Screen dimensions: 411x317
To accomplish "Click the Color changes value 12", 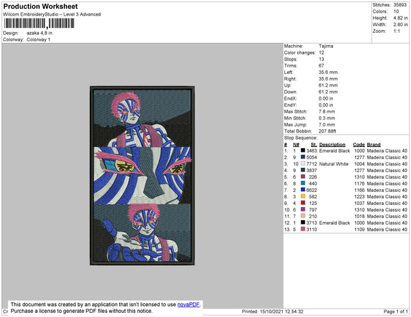I will (x=322, y=53).
